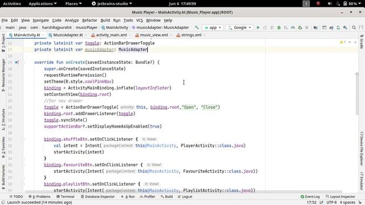This screenshot has width=365, height=205.
Task: Open the Problems tool window
Action: click(39, 196)
